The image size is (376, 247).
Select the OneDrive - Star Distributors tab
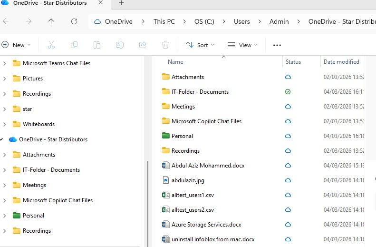pos(50,3)
